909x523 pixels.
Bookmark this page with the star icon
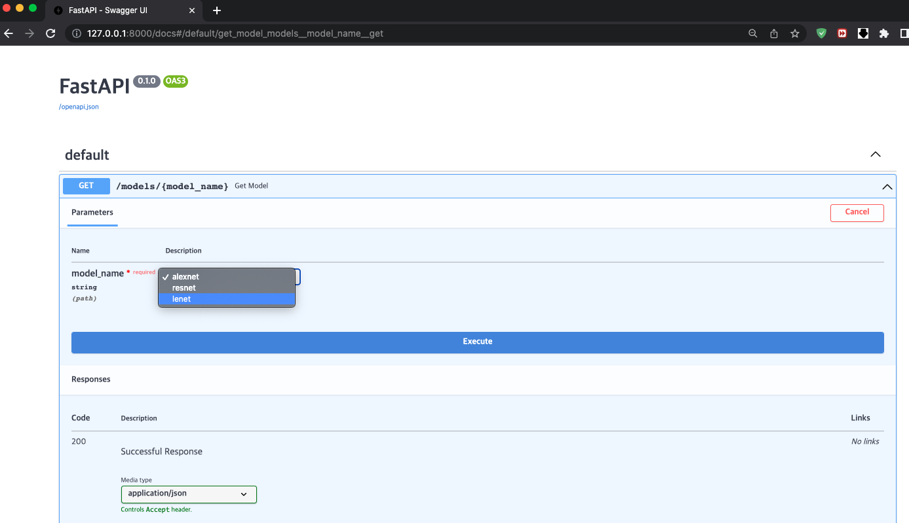(x=795, y=33)
